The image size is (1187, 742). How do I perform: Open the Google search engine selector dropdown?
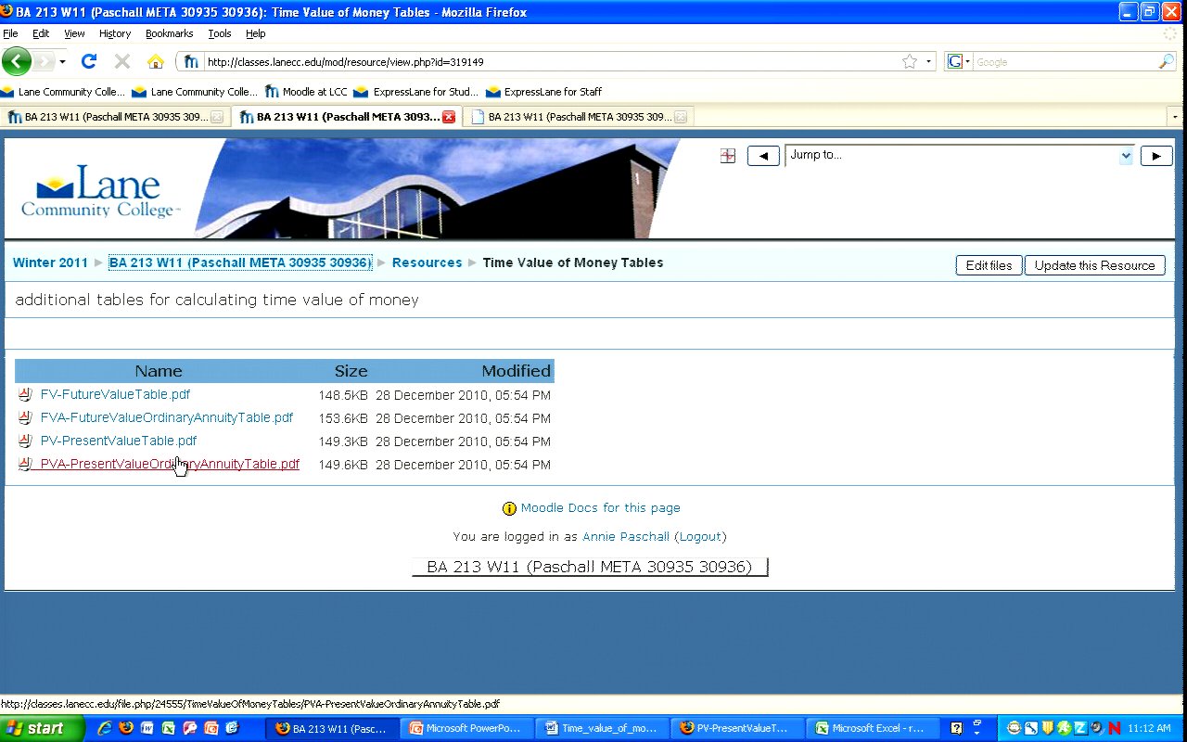(958, 62)
